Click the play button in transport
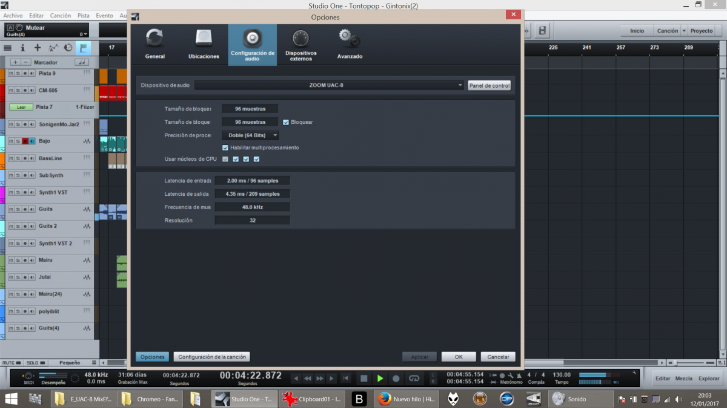Image resolution: width=727 pixels, height=408 pixels. tap(380, 378)
